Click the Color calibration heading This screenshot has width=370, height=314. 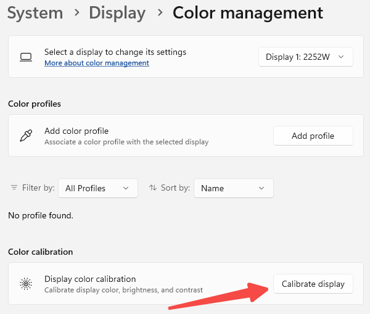click(40, 252)
